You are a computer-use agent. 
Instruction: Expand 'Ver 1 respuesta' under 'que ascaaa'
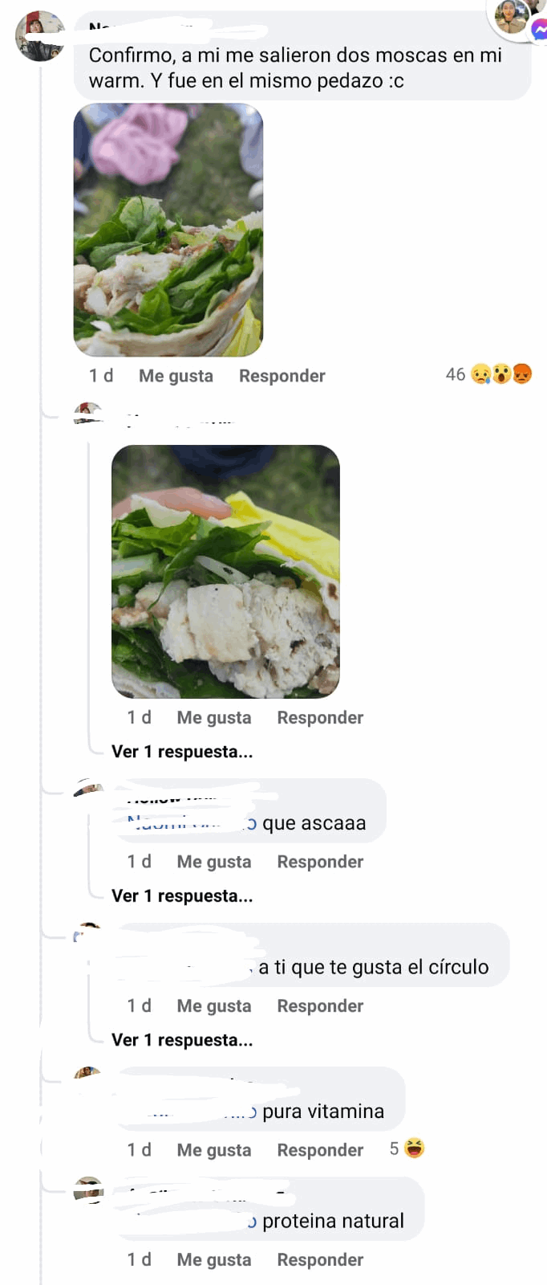pyautogui.click(x=182, y=896)
